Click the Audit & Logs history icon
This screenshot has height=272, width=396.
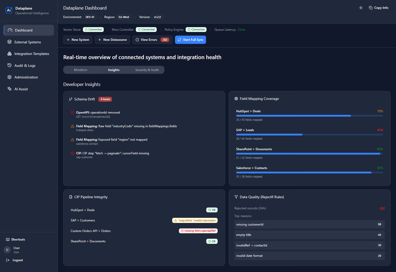click(10, 65)
